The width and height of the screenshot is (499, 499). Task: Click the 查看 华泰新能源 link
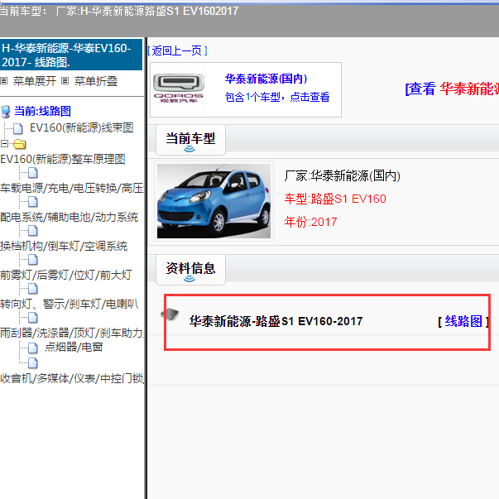point(452,89)
